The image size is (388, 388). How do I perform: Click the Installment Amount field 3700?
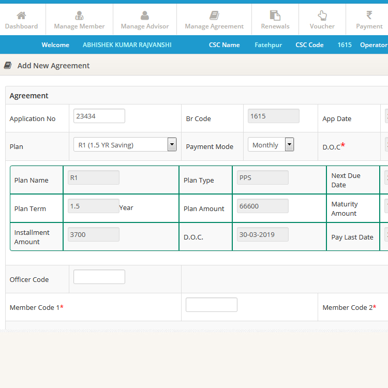point(94,234)
